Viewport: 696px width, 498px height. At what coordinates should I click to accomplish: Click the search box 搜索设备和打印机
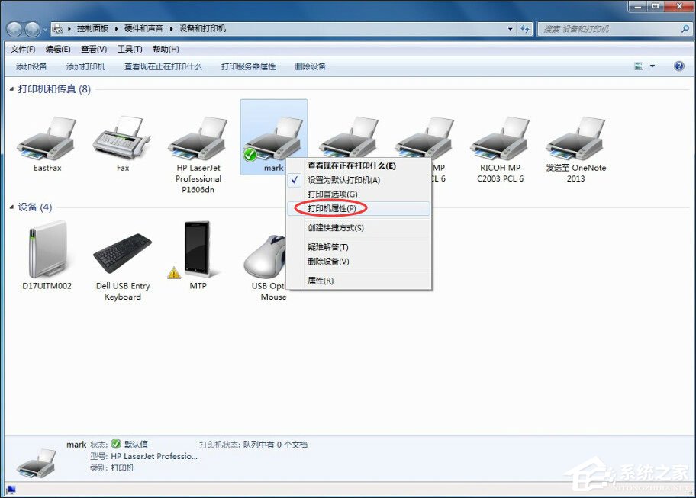611,27
